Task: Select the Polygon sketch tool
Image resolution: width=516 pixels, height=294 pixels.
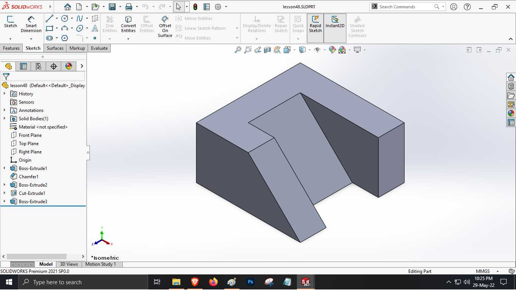Action: point(65,38)
